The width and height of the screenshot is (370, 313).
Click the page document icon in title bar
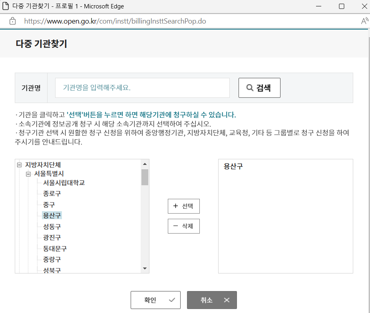pyautogui.click(x=6, y=6)
